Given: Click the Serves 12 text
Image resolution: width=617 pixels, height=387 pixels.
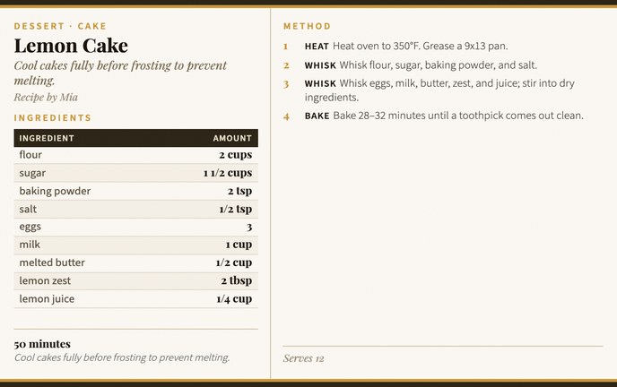Looking at the screenshot, I should coord(303,358).
